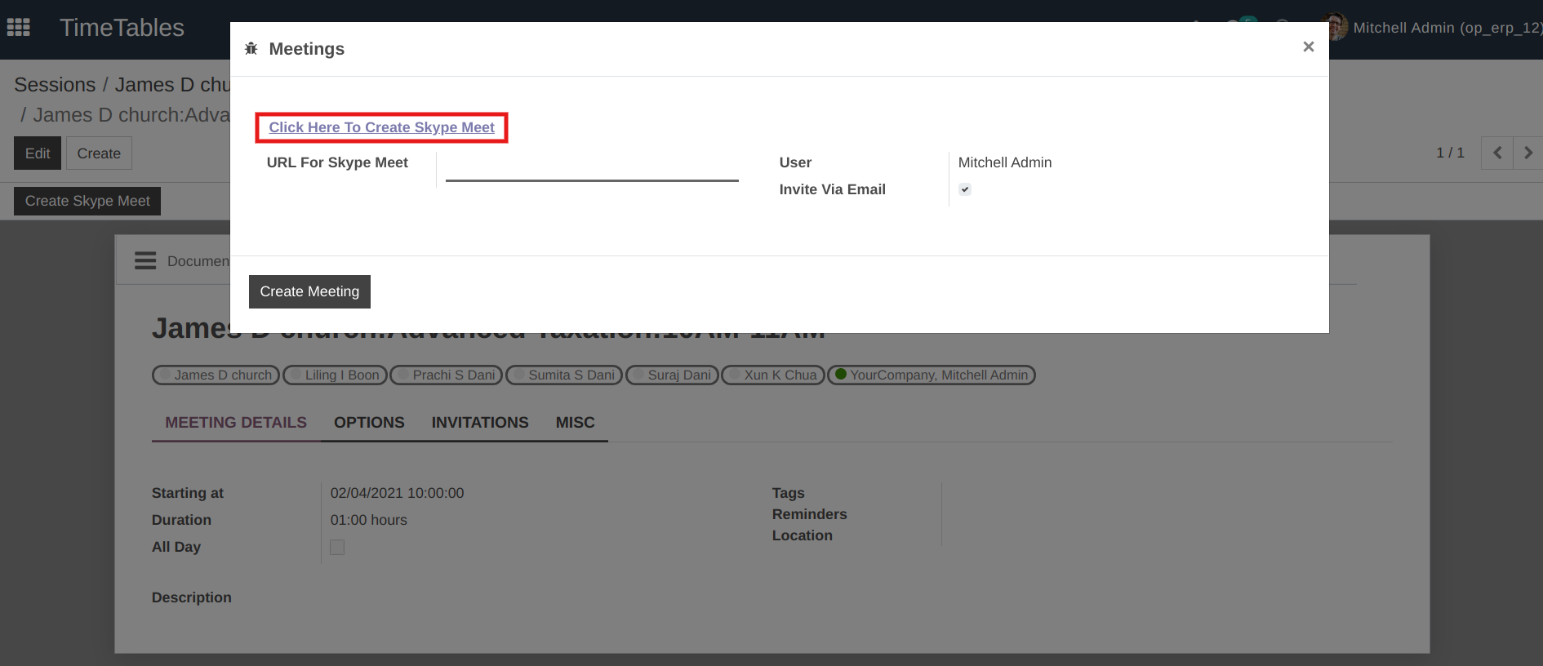Go to previous record with left chevron

1497,153
